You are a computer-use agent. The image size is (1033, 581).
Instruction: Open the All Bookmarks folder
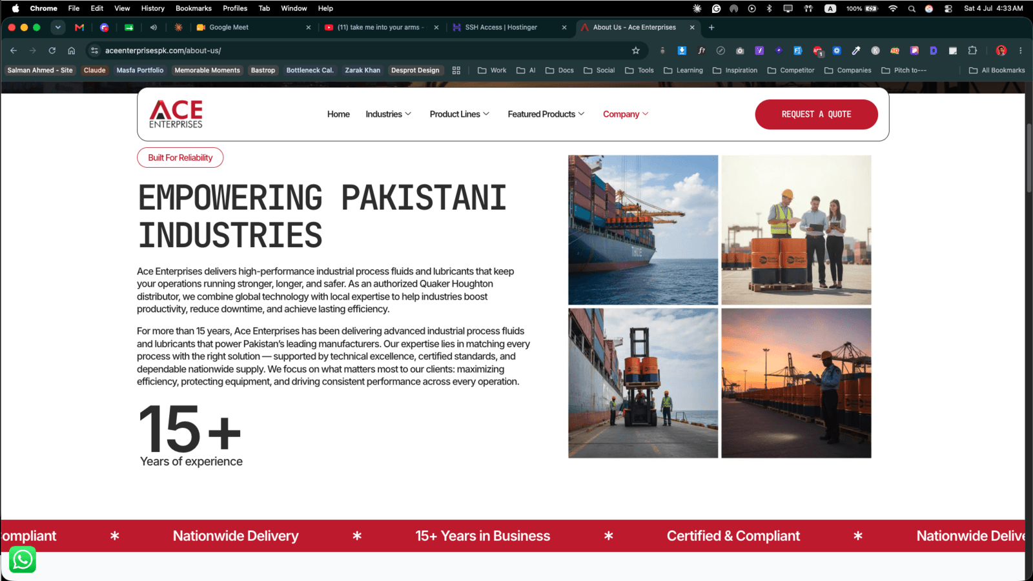point(997,70)
